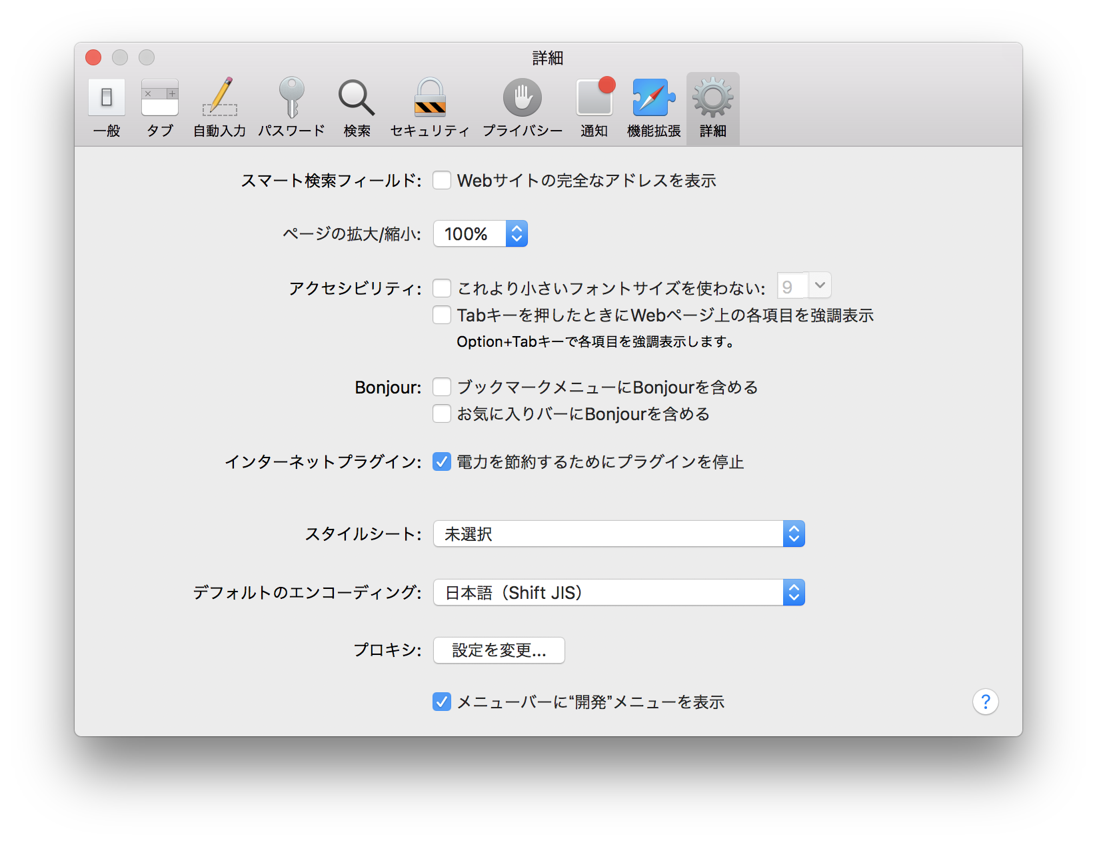Select the 詳細 tab in the toolbar
This screenshot has height=843, width=1097.
(712, 107)
